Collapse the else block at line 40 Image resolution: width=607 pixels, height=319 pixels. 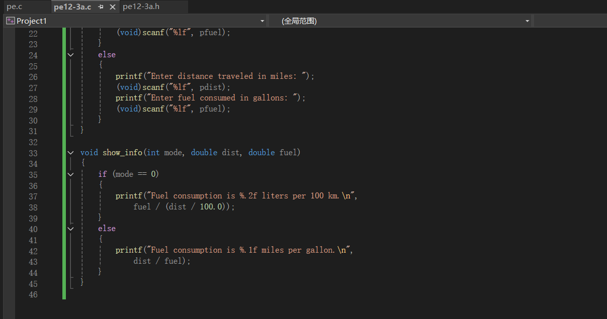point(70,229)
